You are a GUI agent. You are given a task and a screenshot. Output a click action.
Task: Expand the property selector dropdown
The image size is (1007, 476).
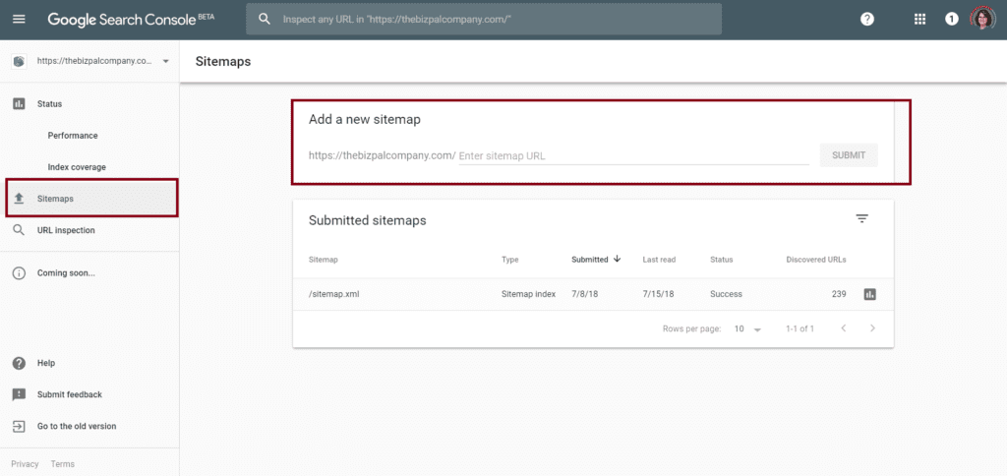pos(165,62)
